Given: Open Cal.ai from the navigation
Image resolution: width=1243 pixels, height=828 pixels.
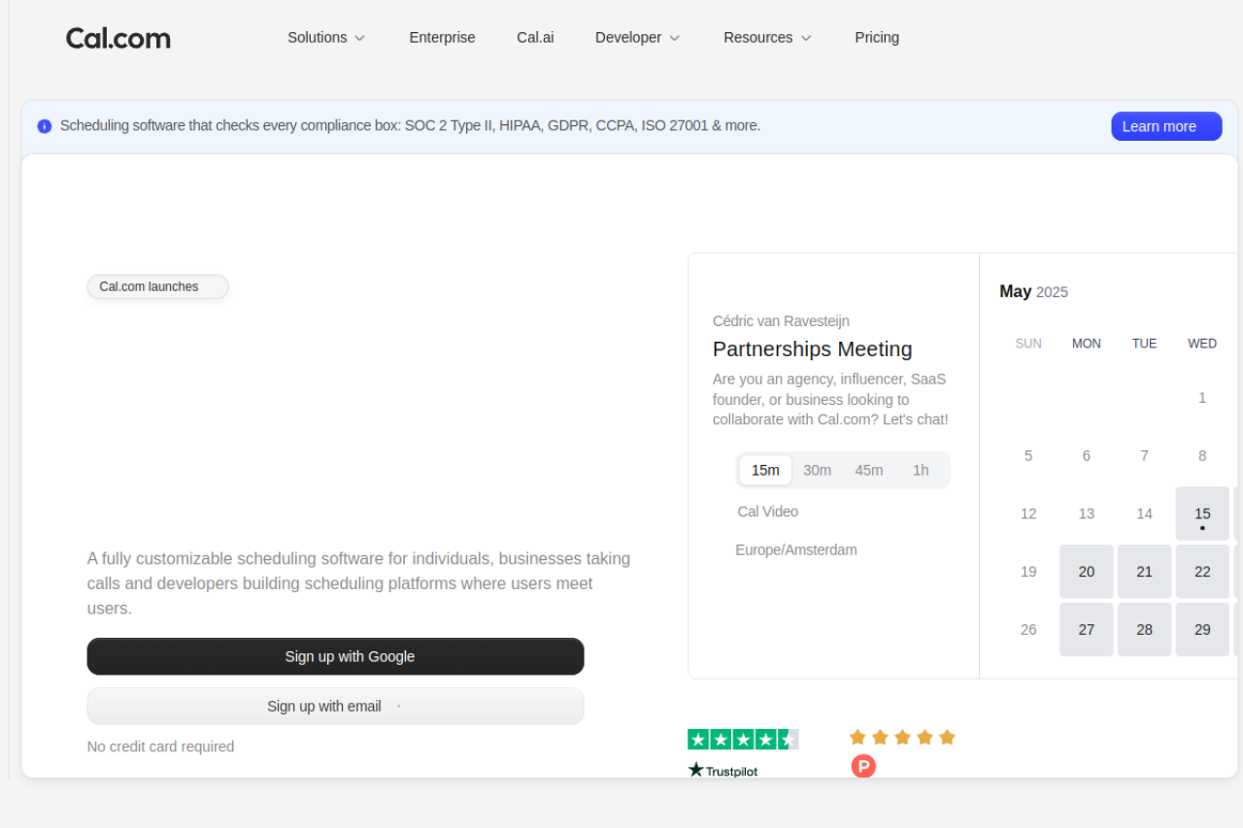Looking at the screenshot, I should 535,38.
